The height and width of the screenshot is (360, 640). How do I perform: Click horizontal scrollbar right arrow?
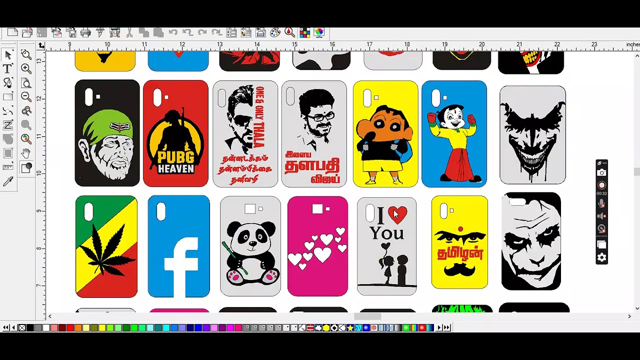click(x=629, y=316)
